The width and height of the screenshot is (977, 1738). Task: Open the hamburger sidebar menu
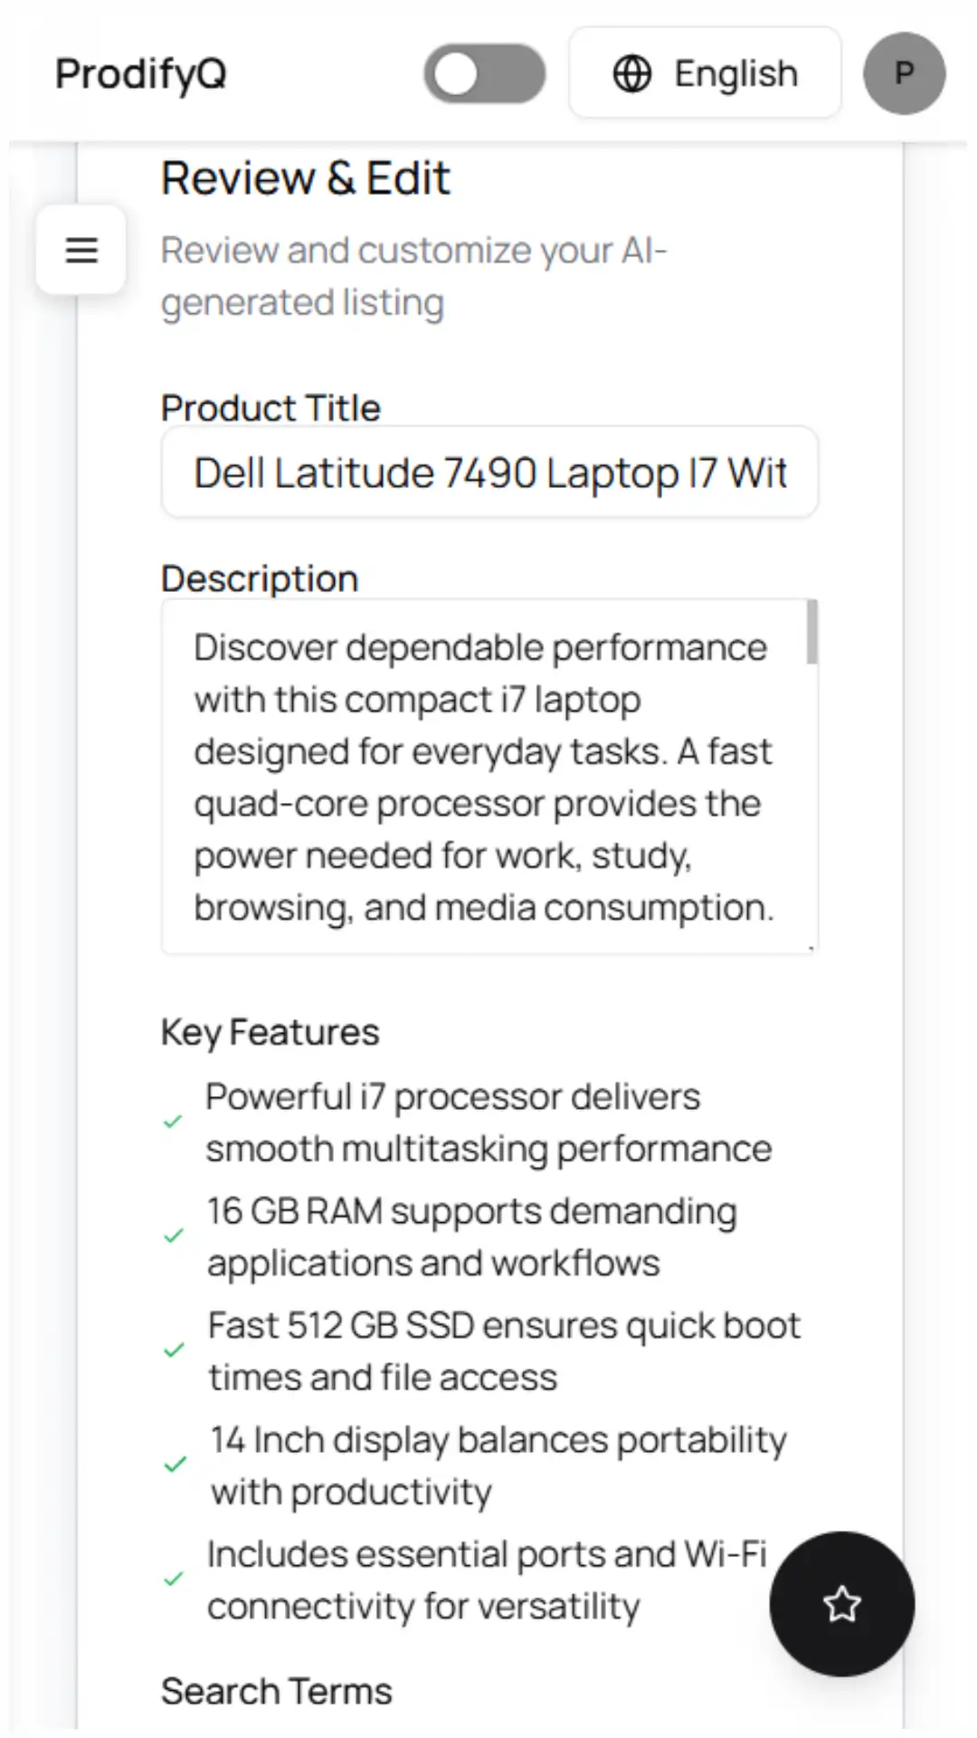click(81, 250)
